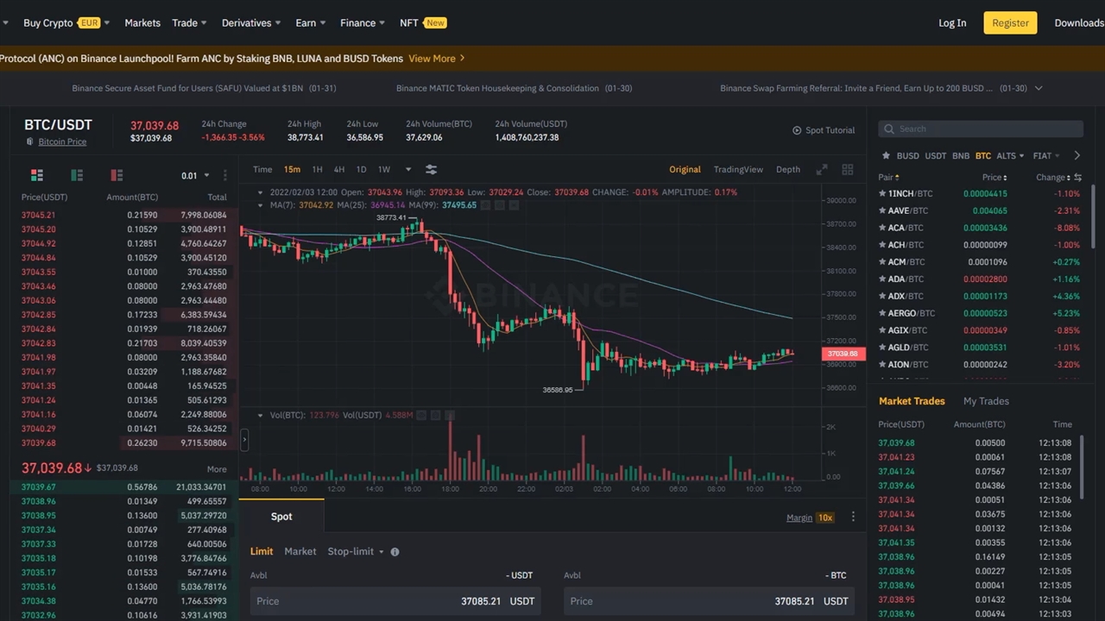Screen dimensions: 1105x621
Task: Open spot panel three-dot options menu
Action: point(853,517)
